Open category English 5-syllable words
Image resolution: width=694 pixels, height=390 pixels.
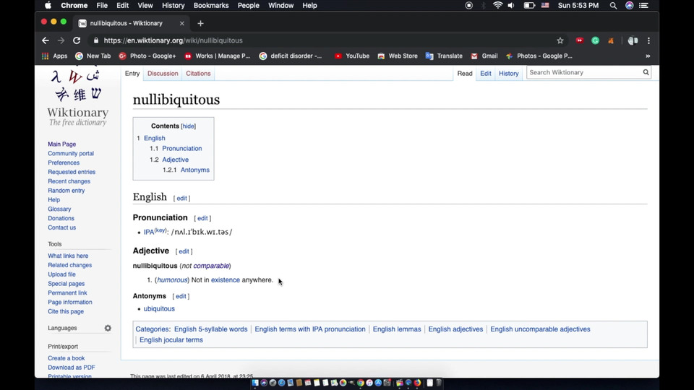coord(210,329)
